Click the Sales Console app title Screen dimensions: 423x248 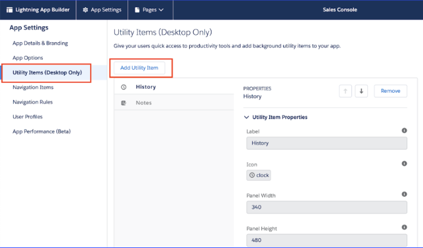[x=340, y=10]
